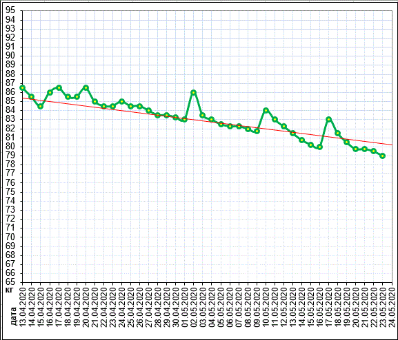Click the spike marker on 10.05.2020
Screen dimensions: 398x340
266,110
